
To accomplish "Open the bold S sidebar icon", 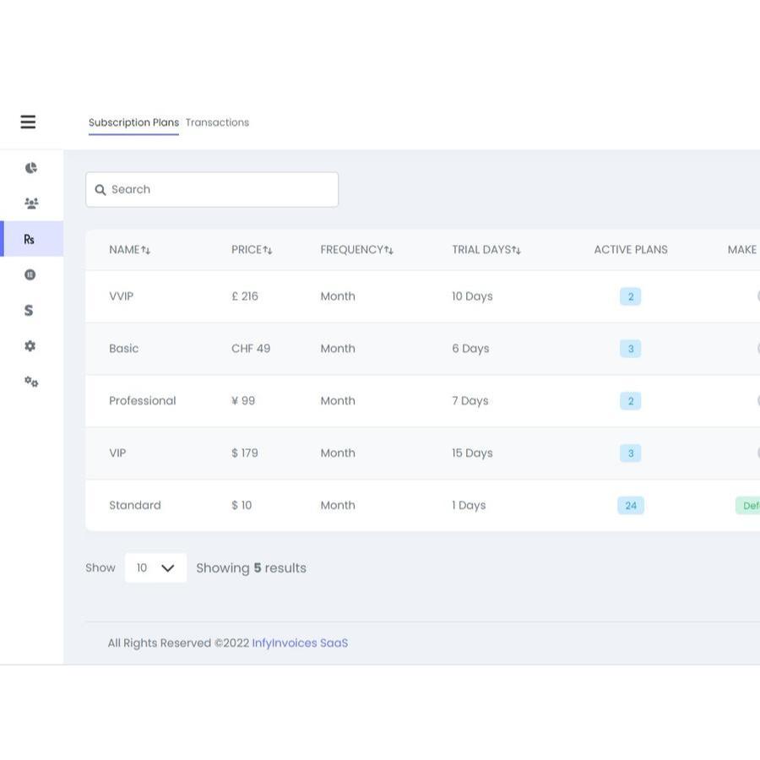I will (29, 311).
